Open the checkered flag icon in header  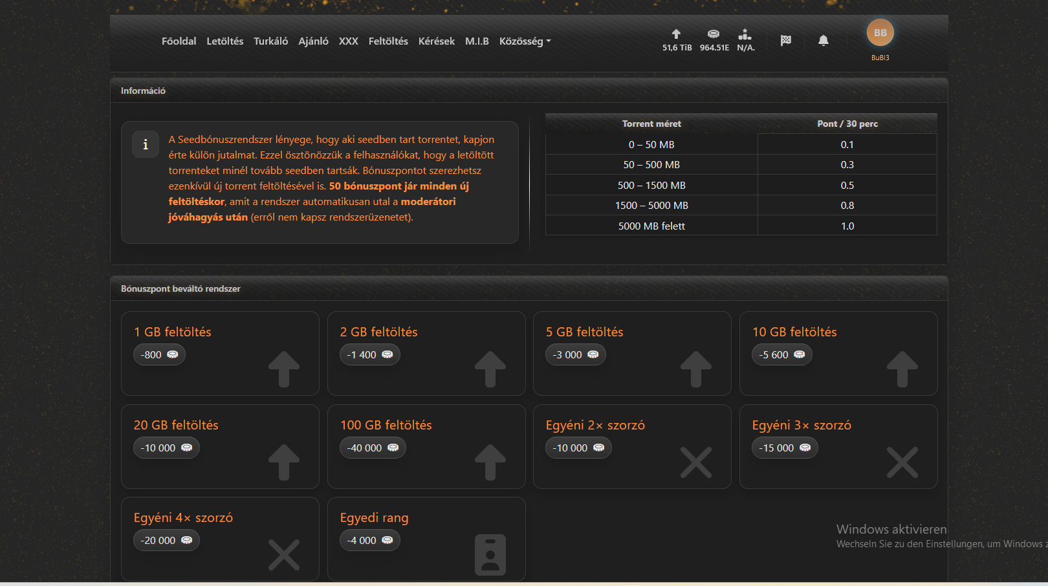786,41
